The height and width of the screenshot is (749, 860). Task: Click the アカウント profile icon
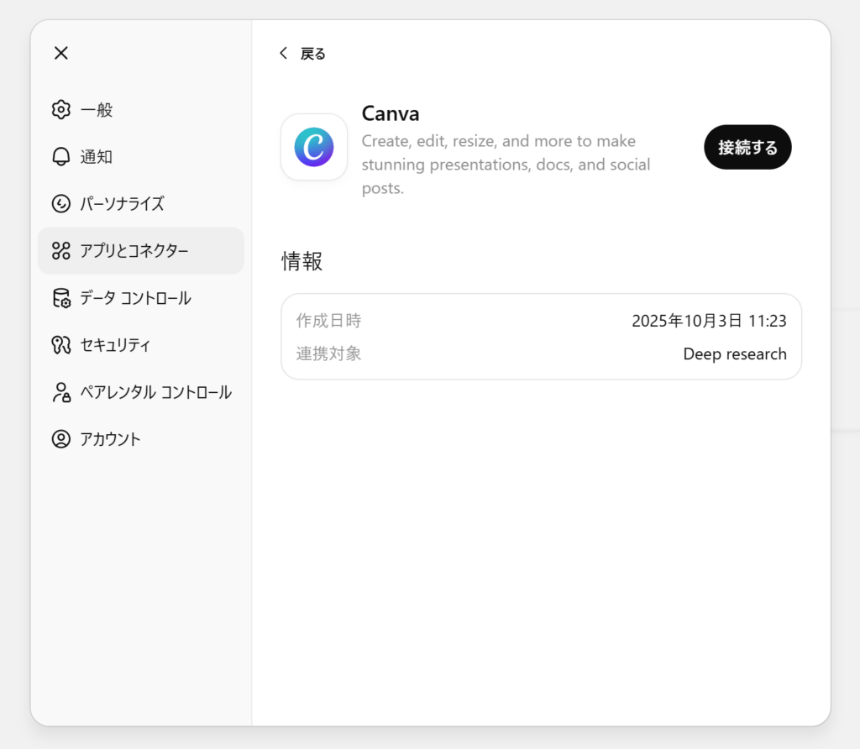point(60,439)
